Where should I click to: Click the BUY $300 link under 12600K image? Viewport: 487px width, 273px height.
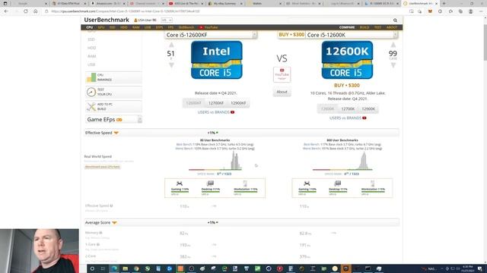(x=347, y=85)
